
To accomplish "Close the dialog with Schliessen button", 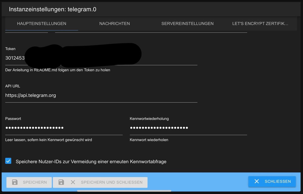I will [272, 181].
